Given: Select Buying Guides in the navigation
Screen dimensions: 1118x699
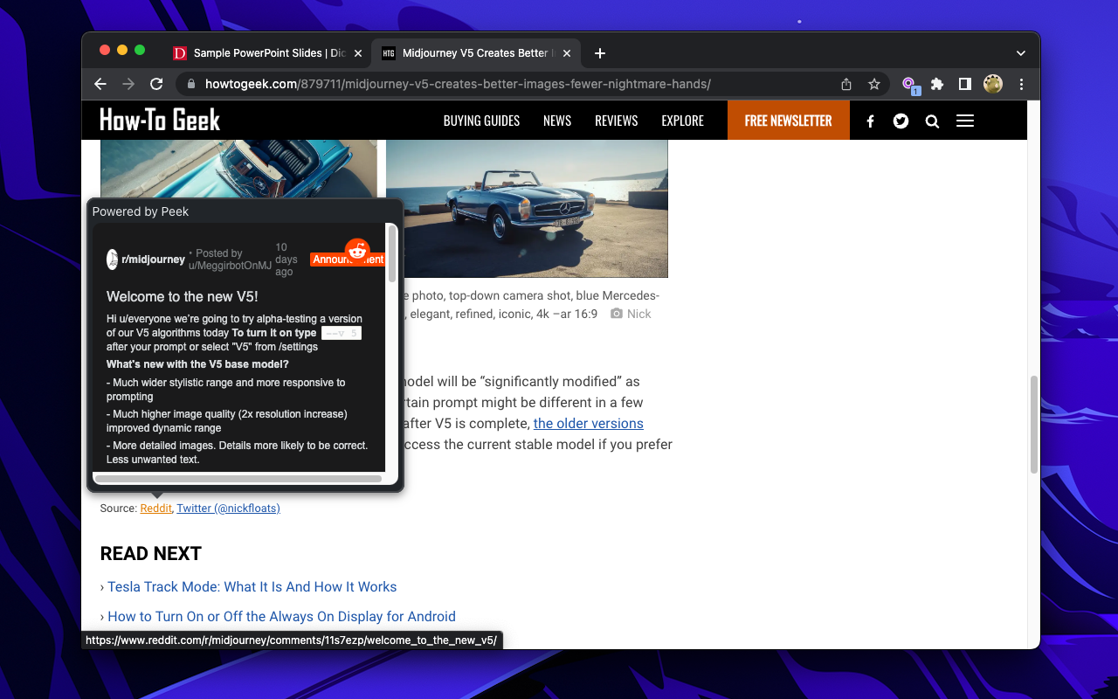Looking at the screenshot, I should click(x=481, y=121).
